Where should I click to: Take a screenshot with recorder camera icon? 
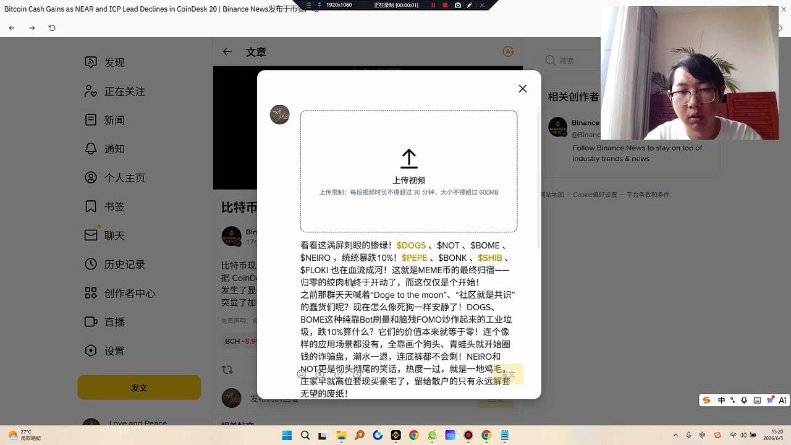(x=457, y=5)
